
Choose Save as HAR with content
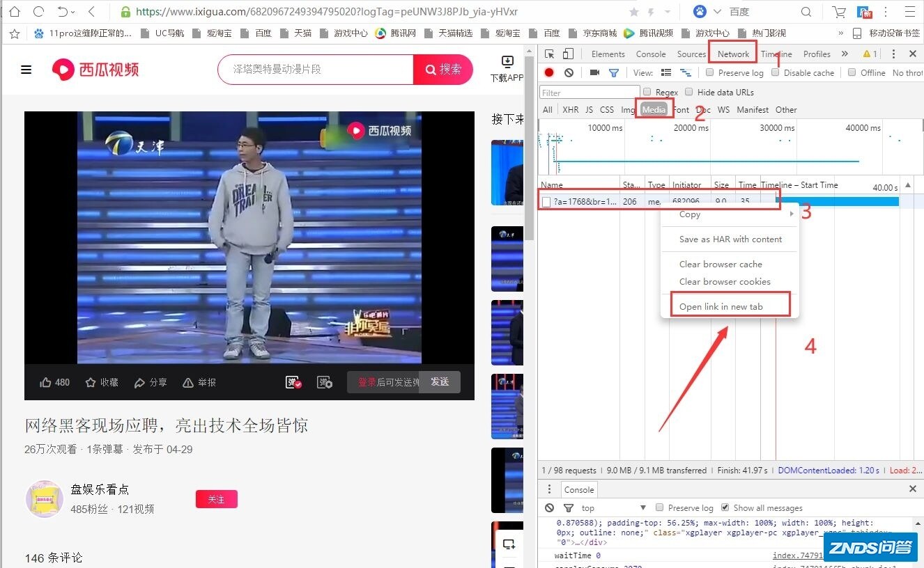pyautogui.click(x=730, y=239)
